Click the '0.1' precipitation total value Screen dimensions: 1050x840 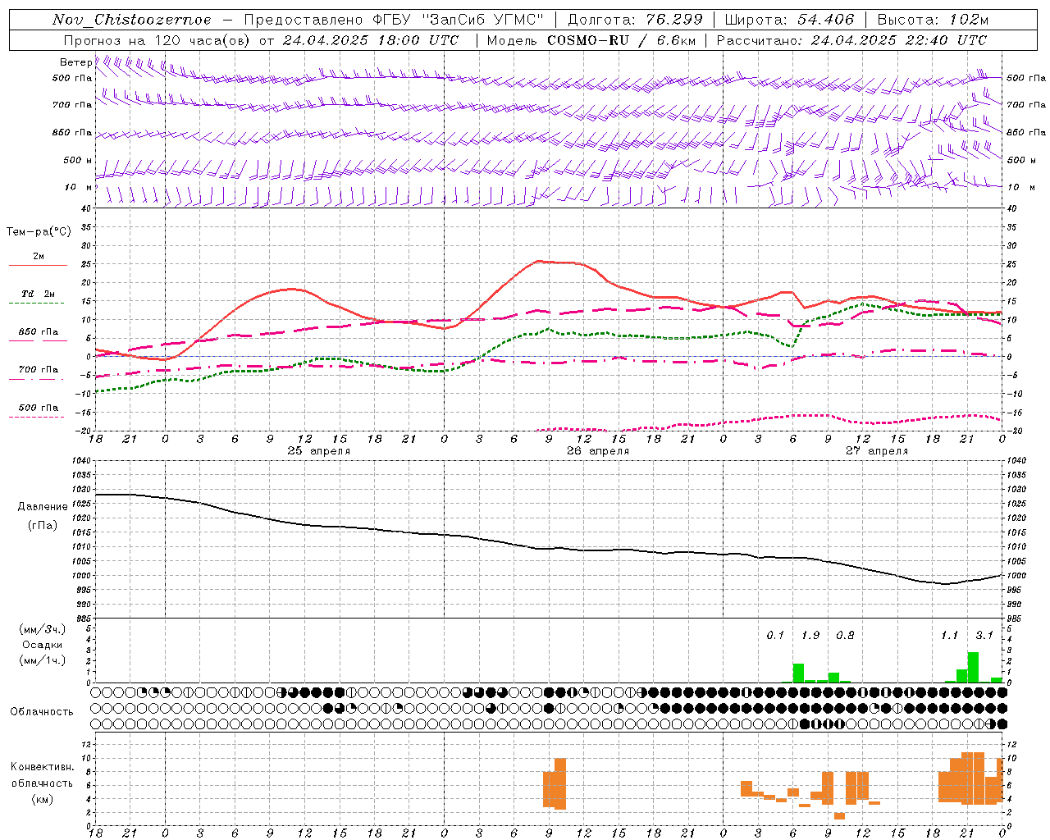coord(775,636)
